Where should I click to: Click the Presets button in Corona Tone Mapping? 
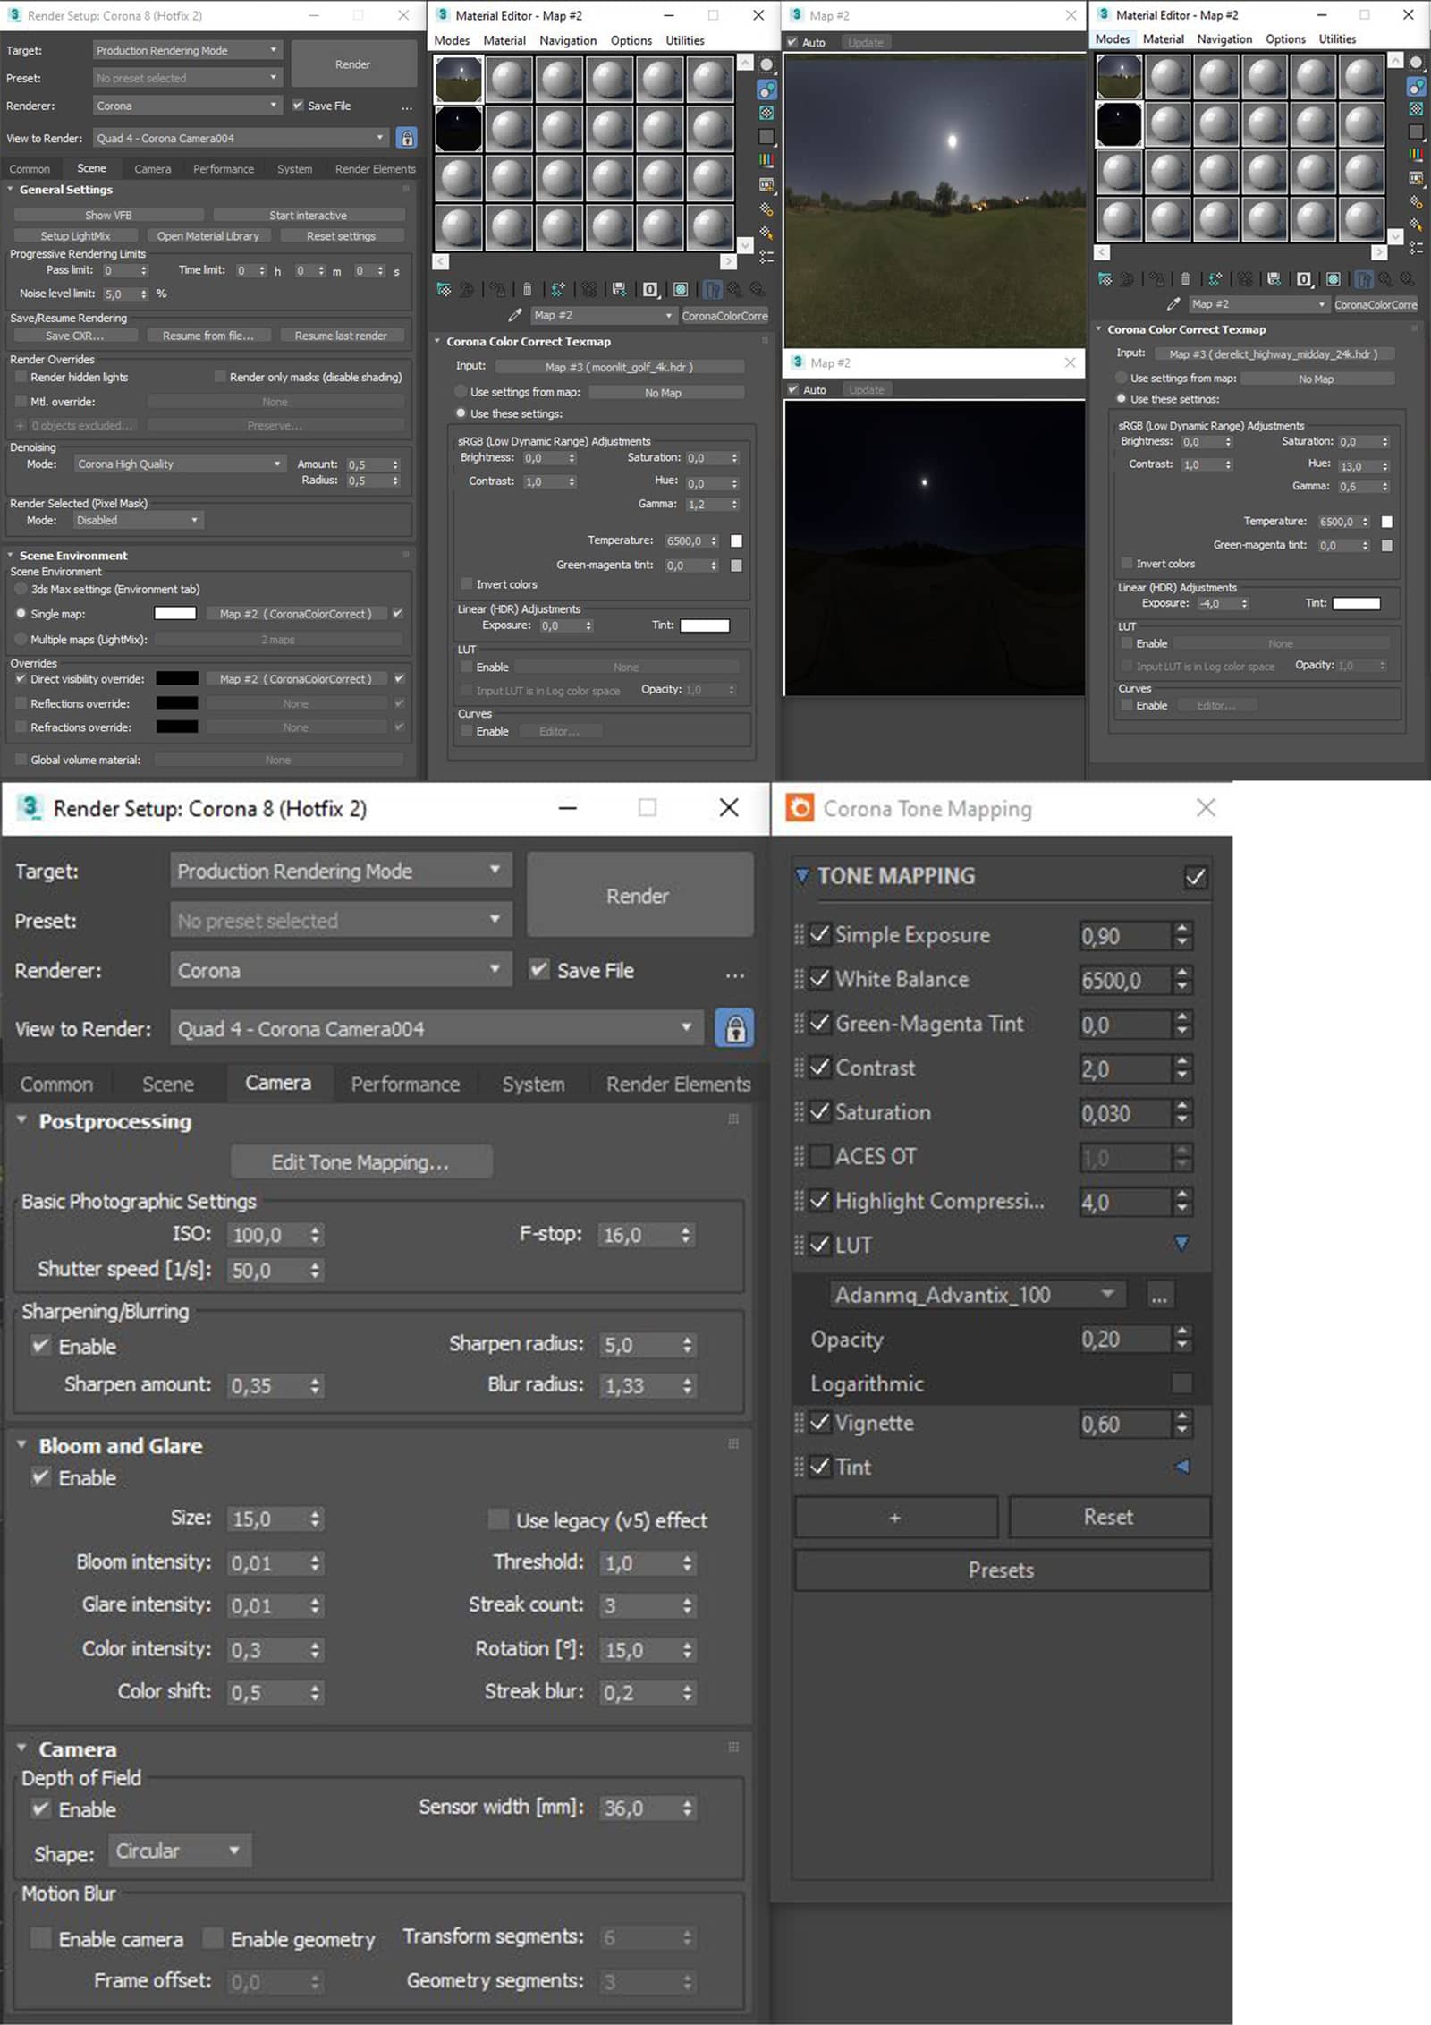pos(1001,1570)
